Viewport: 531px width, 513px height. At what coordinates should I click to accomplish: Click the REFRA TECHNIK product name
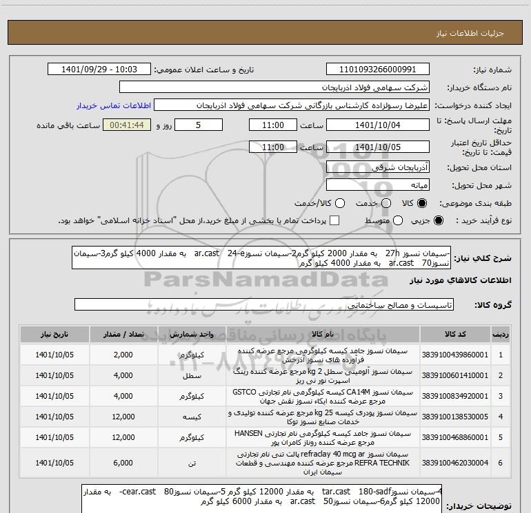coord(323,463)
